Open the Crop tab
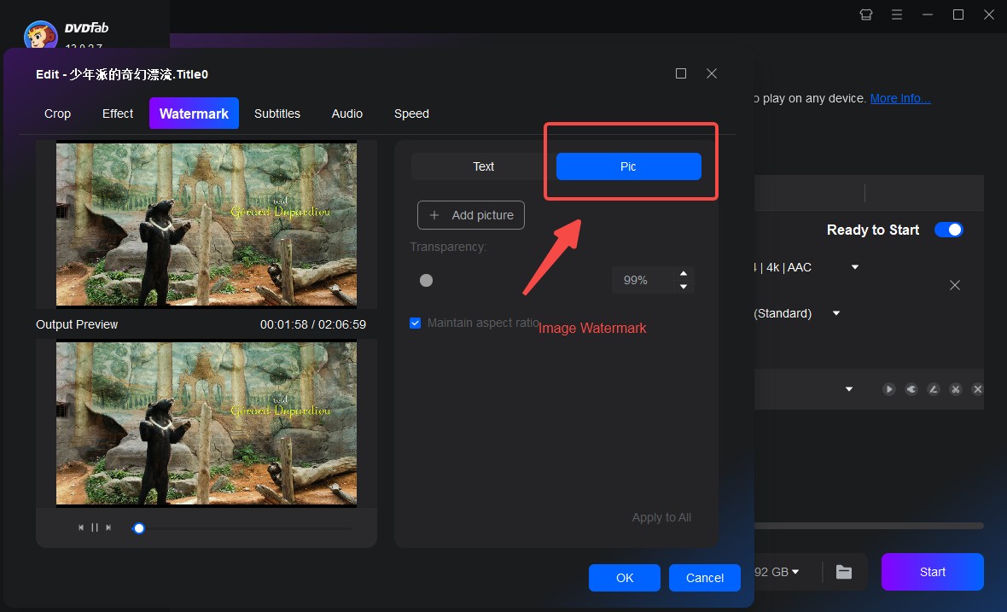 pyautogui.click(x=57, y=114)
